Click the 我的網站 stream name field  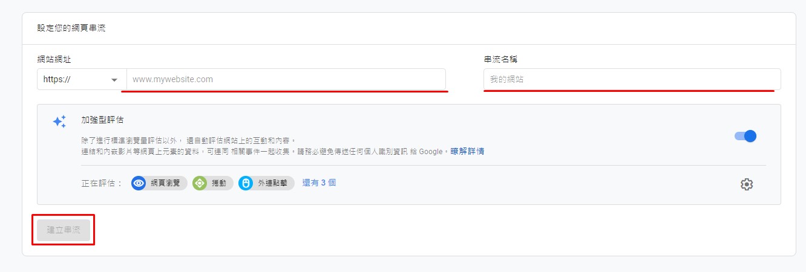(x=632, y=79)
